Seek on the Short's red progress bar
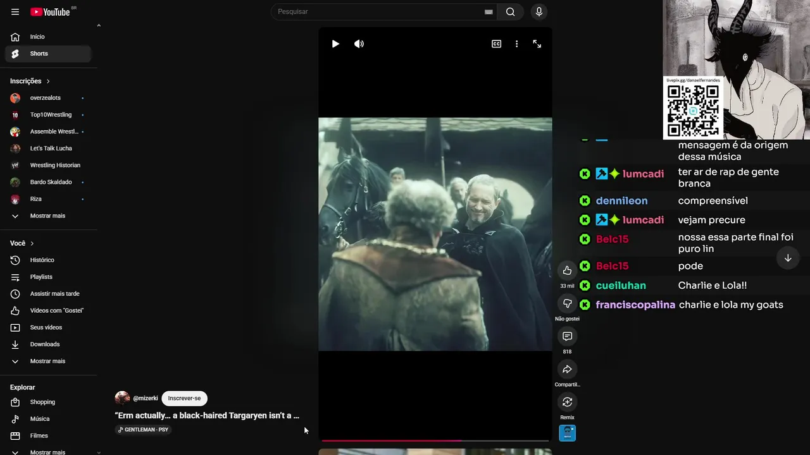The width and height of the screenshot is (810, 455). pyautogui.click(x=435, y=440)
